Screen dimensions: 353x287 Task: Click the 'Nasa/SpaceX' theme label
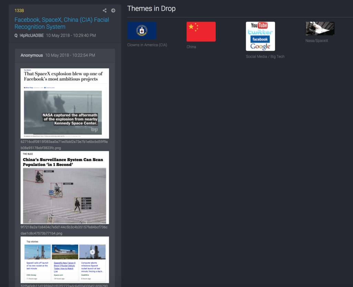317,41
